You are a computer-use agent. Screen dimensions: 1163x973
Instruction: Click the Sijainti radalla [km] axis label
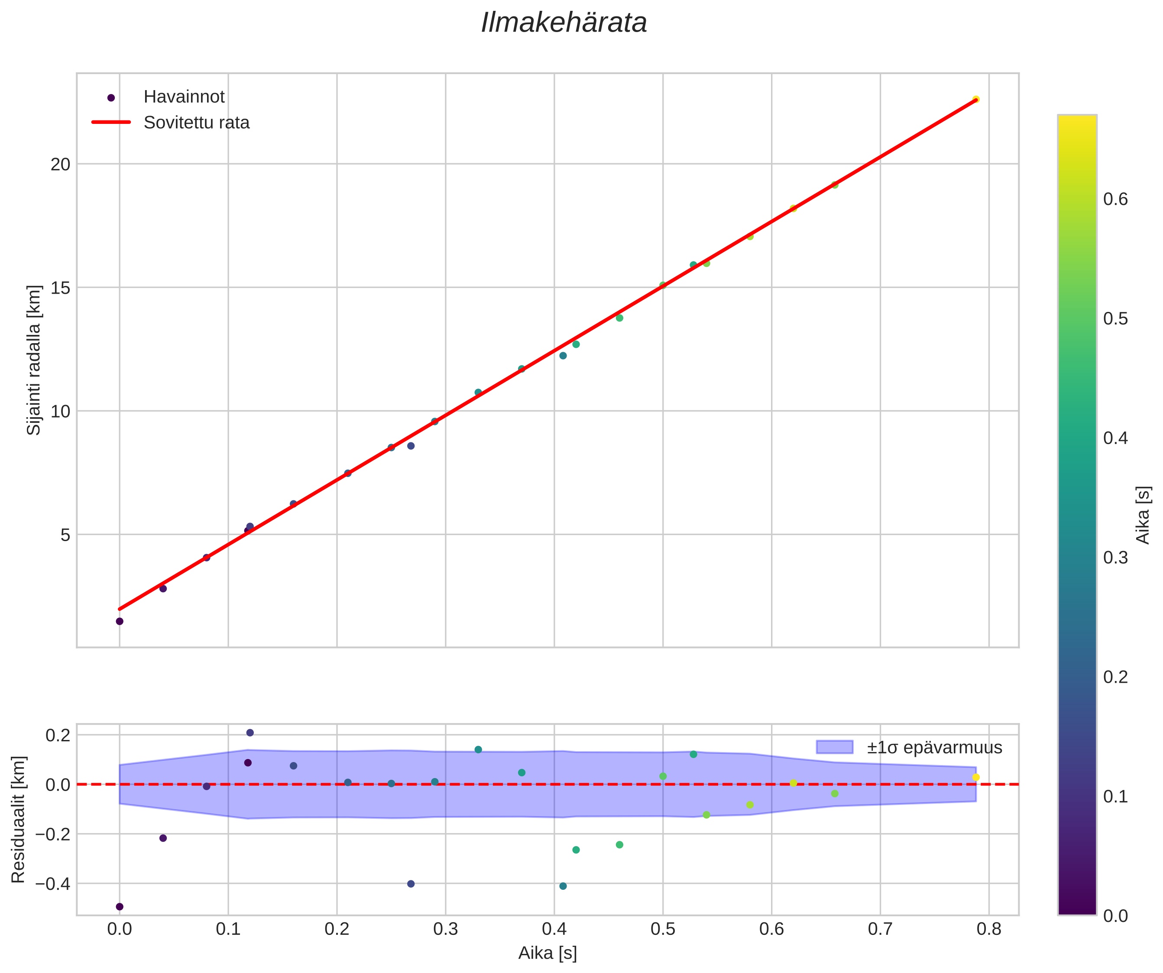34,360
